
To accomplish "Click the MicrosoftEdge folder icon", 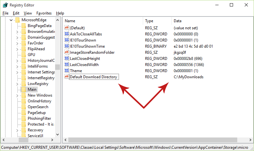I will point(17,20).
